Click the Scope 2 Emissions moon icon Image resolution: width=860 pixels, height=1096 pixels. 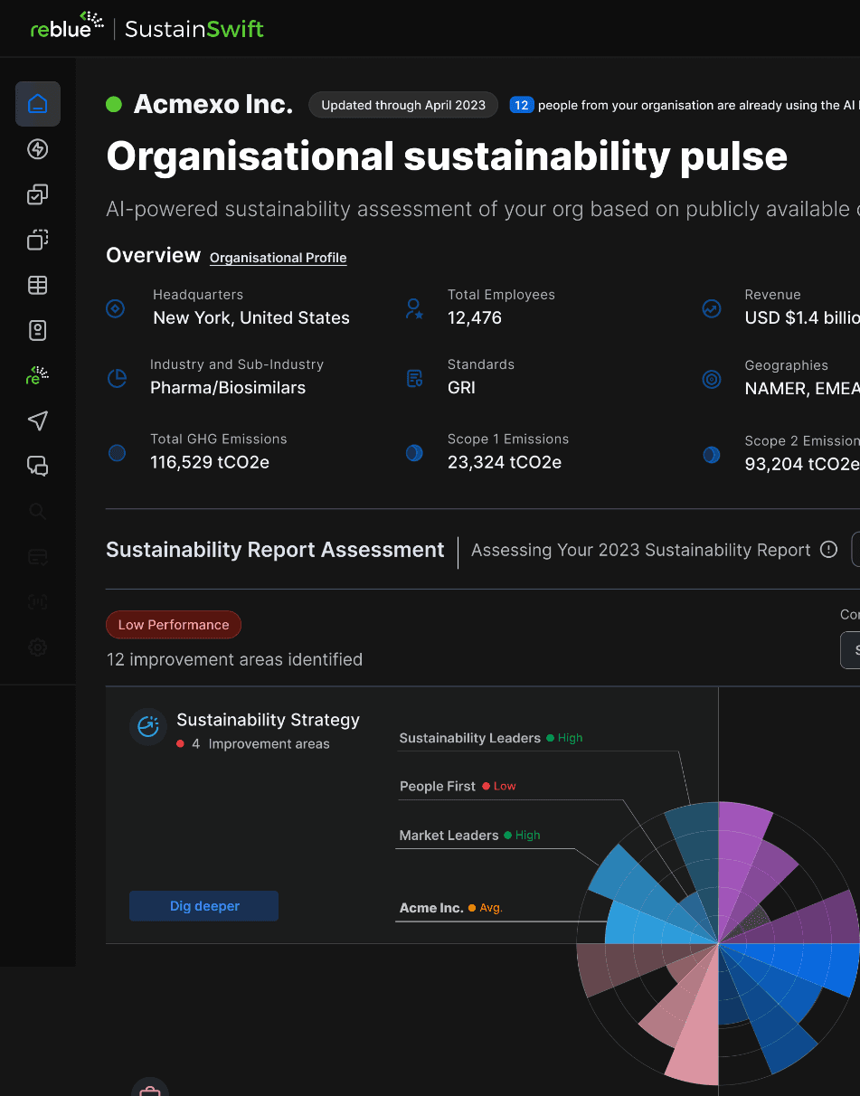coord(712,454)
